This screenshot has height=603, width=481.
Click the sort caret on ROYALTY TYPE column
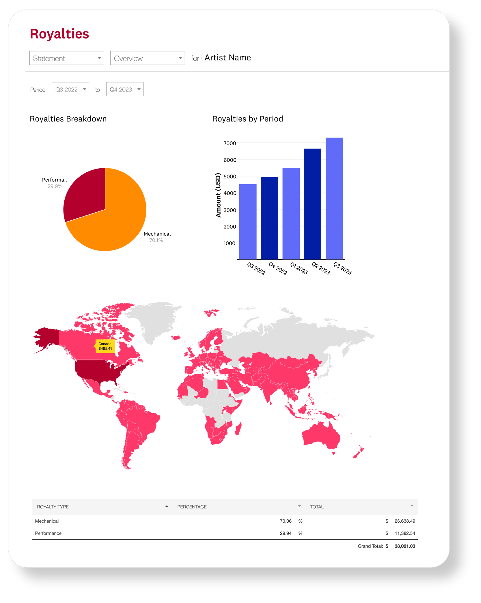point(166,507)
